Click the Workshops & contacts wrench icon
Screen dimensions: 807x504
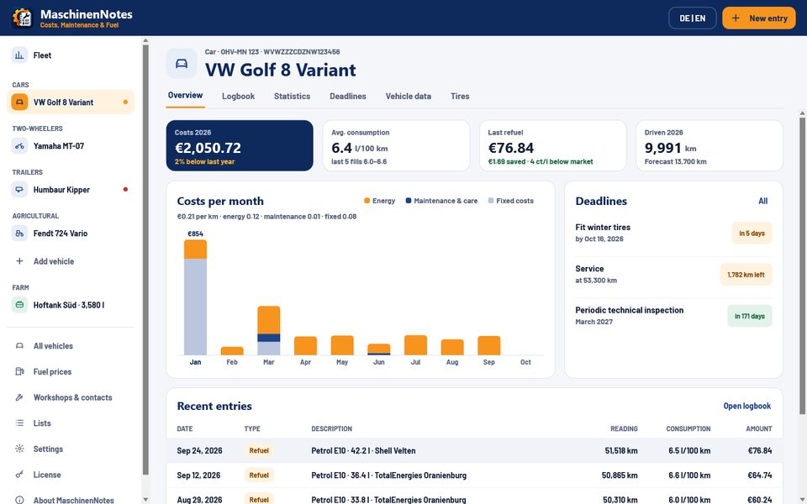tap(19, 397)
